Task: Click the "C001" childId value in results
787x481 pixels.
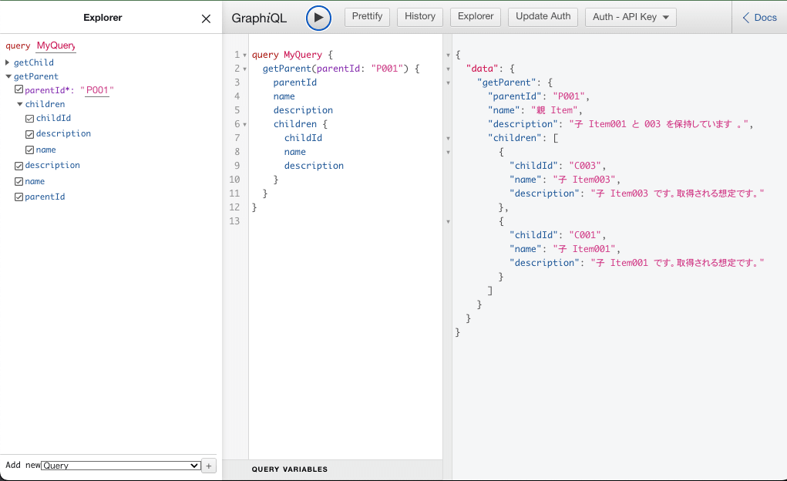Action: 585,235
